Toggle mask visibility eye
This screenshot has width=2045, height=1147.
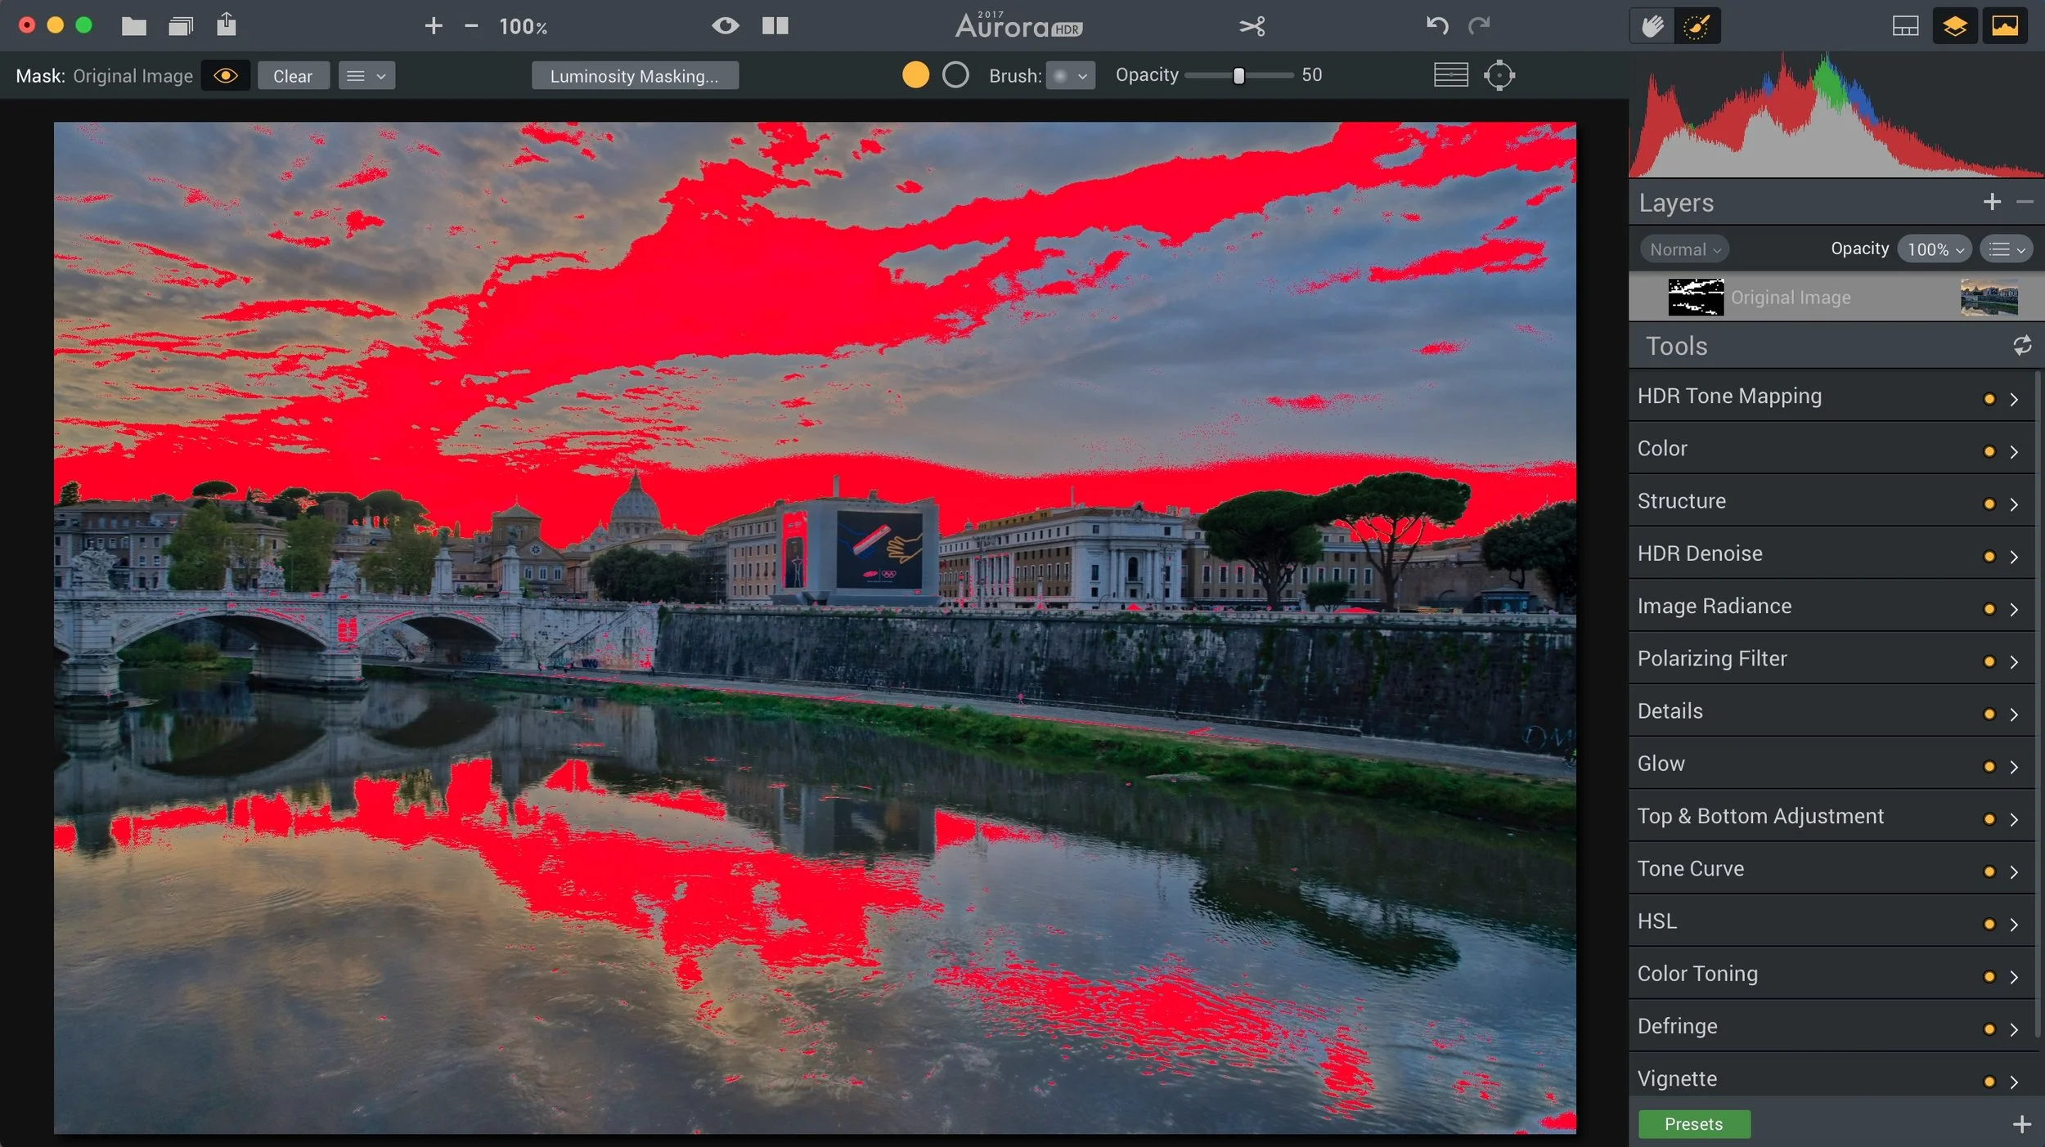tap(226, 76)
